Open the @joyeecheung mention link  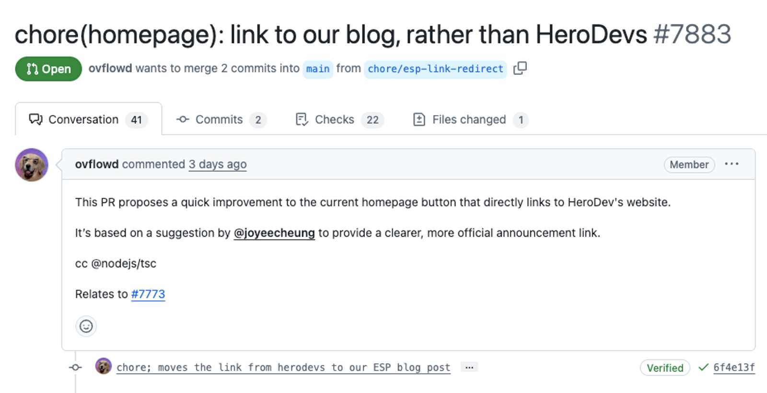click(x=274, y=233)
